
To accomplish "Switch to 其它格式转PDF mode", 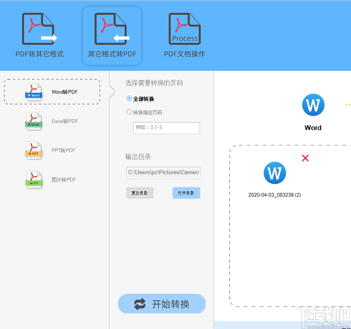I will [x=112, y=36].
